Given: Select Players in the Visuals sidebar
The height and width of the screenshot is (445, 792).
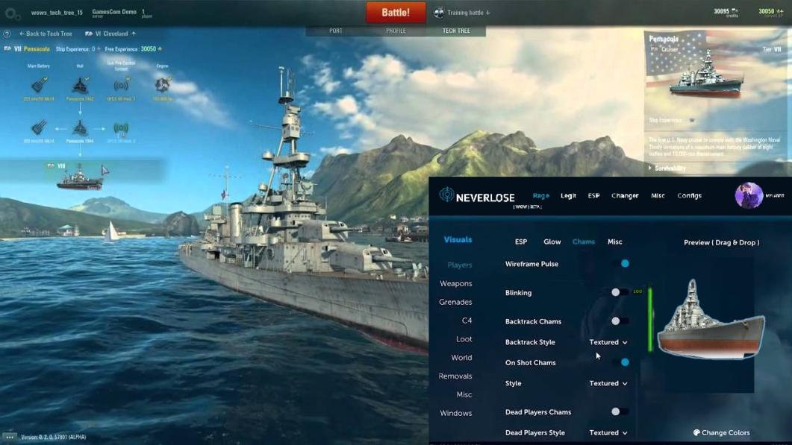Looking at the screenshot, I should [x=460, y=265].
